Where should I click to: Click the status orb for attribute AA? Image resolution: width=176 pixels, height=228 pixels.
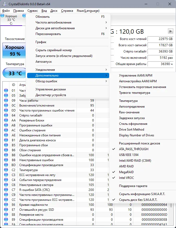(6, 120)
